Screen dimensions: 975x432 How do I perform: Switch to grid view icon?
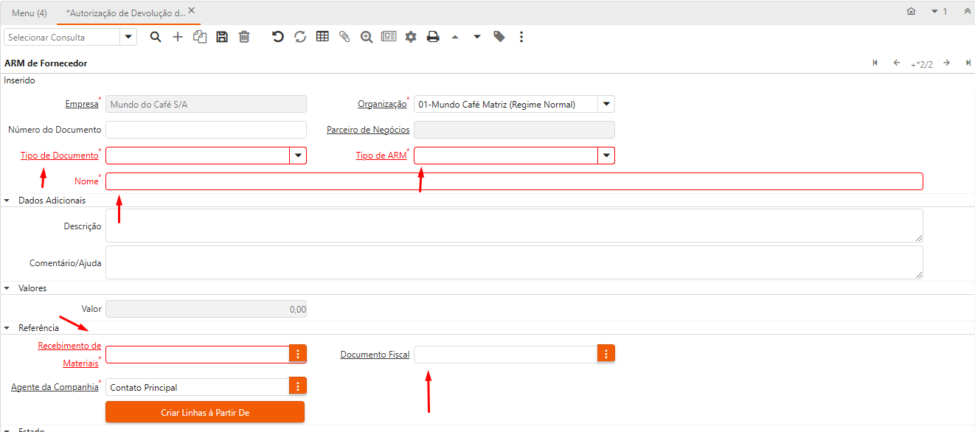pyautogui.click(x=322, y=37)
